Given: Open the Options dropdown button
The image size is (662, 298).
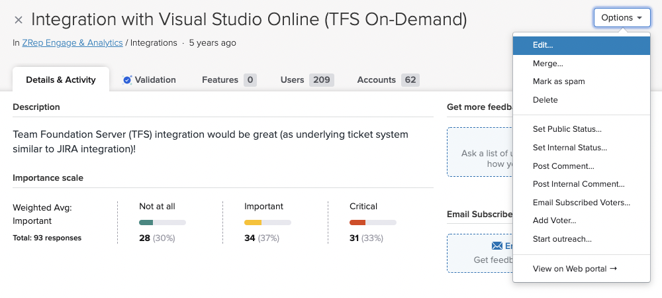Looking at the screenshot, I should pyautogui.click(x=622, y=18).
